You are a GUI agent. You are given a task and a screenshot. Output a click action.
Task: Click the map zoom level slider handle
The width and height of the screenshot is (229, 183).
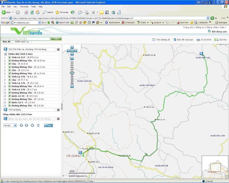click(72, 73)
